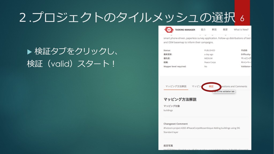Switch to the 検証 validation tab

tap(211, 86)
